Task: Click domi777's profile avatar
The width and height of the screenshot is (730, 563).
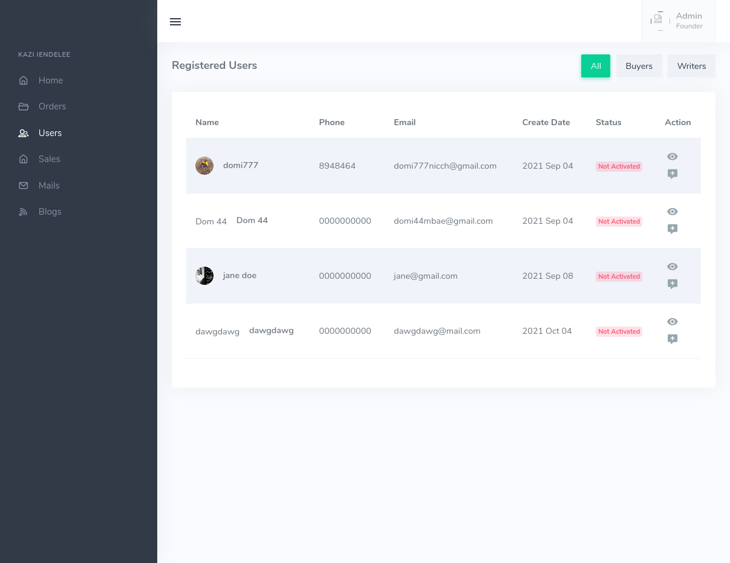Action: point(204,166)
